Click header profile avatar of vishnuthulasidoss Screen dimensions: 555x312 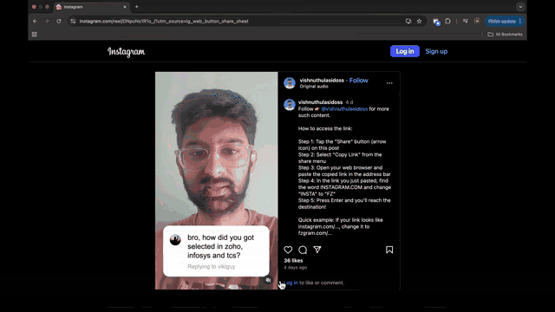pyautogui.click(x=290, y=83)
